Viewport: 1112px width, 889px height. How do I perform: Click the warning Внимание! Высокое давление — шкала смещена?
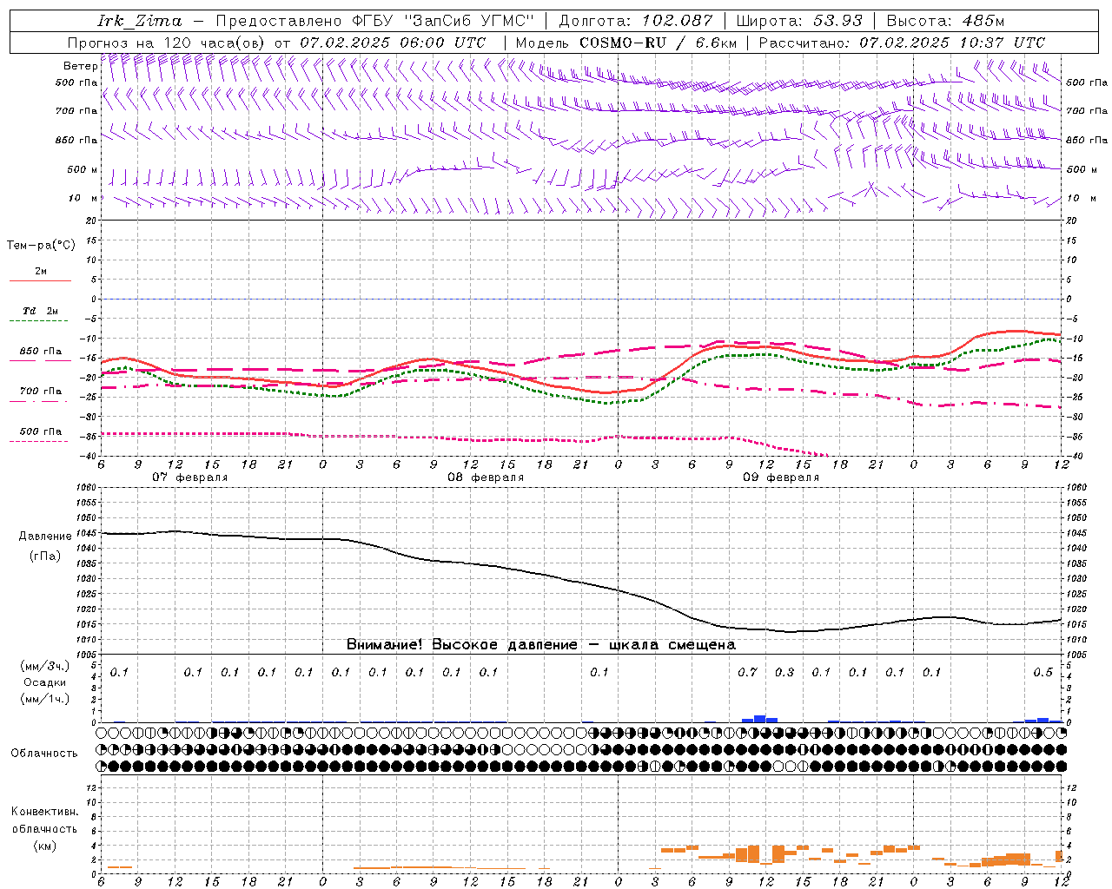pos(540,645)
